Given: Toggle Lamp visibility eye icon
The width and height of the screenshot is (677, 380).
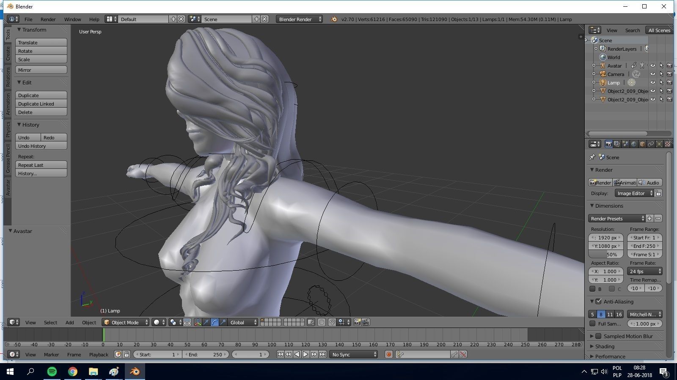Looking at the screenshot, I should (x=653, y=82).
